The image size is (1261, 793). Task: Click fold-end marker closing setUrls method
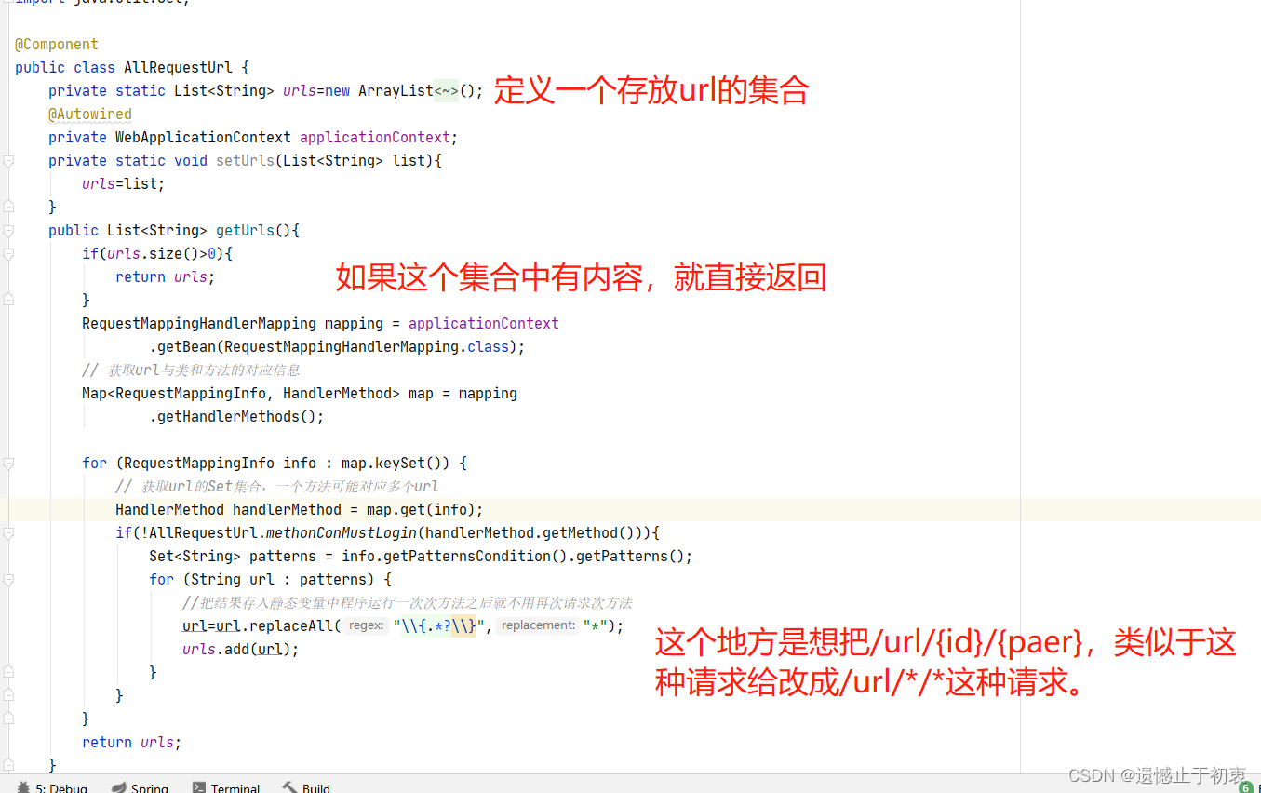8,207
